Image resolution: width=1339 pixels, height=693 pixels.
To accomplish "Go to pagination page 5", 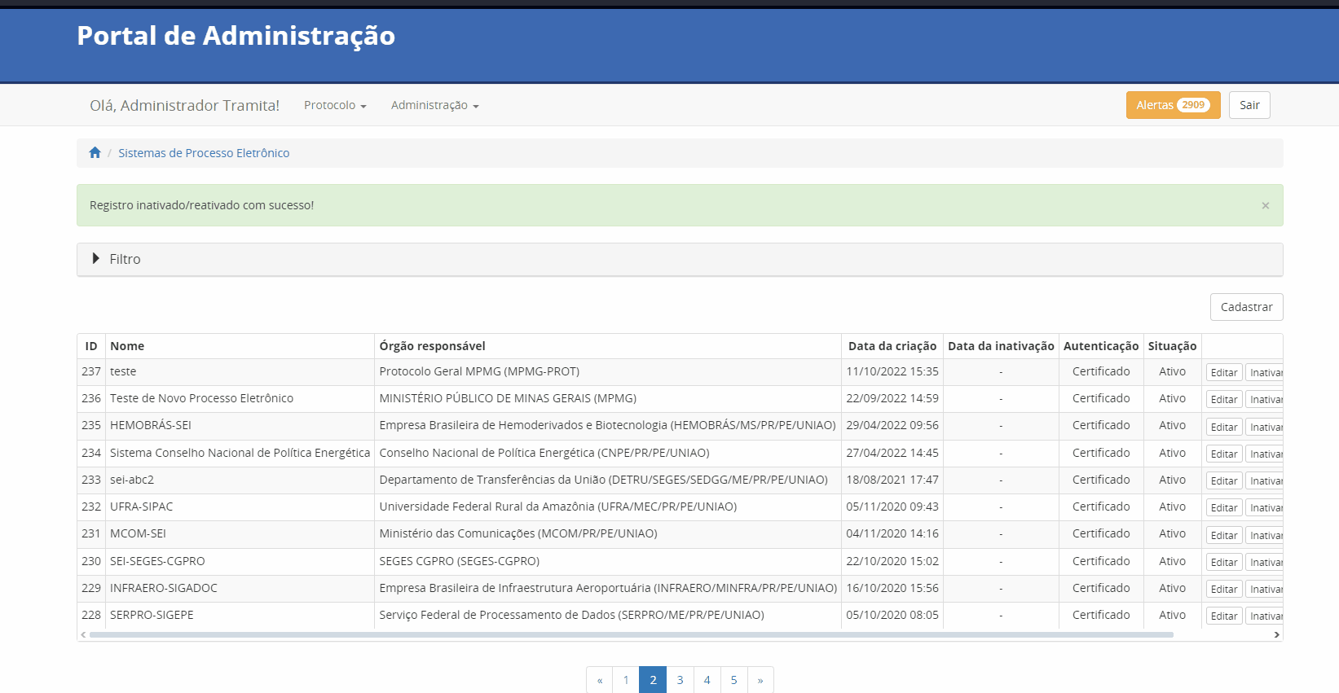I will pyautogui.click(x=733, y=680).
